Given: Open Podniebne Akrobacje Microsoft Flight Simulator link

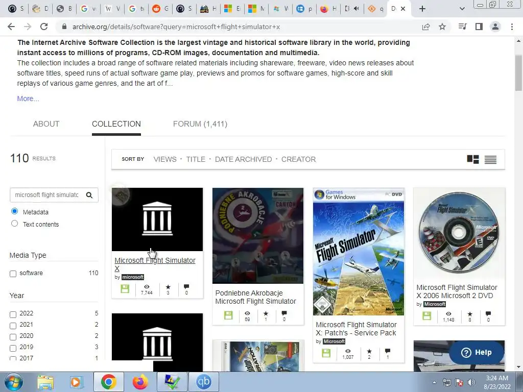Looking at the screenshot, I should 255,297.
